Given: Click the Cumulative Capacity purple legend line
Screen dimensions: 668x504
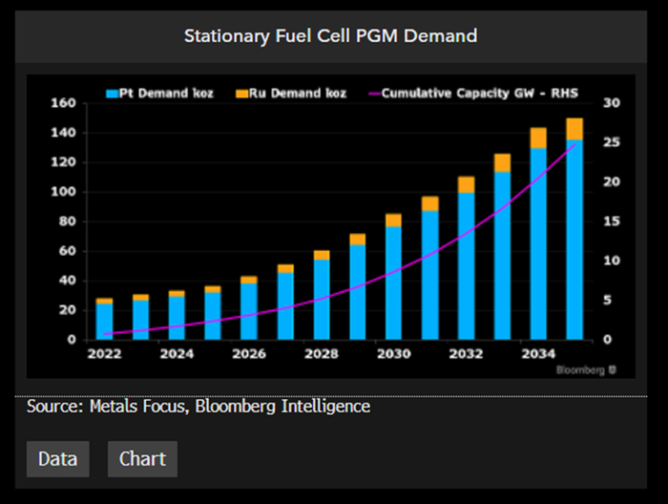Looking at the screenshot, I should 374,94.
